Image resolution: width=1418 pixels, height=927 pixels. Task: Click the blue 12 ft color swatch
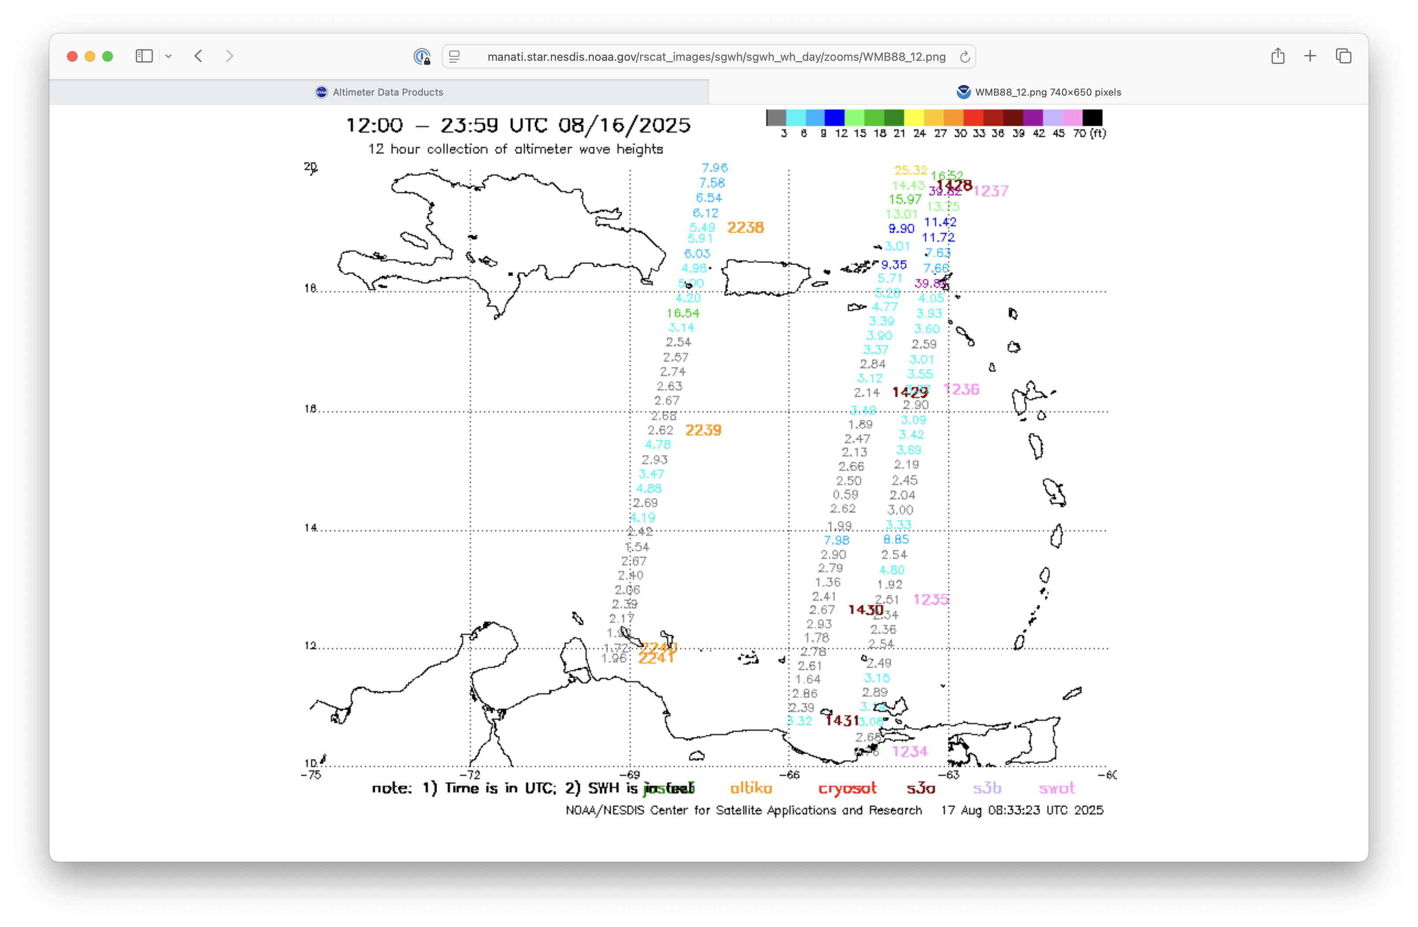pyautogui.click(x=834, y=117)
